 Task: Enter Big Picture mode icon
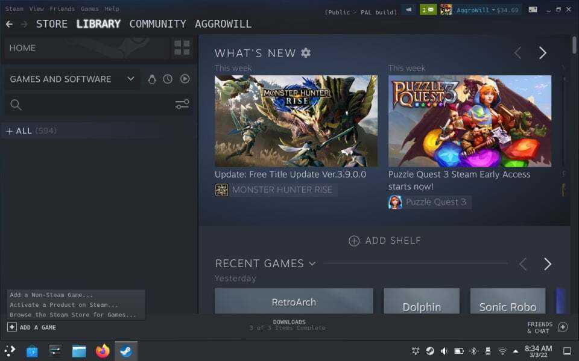tap(533, 10)
